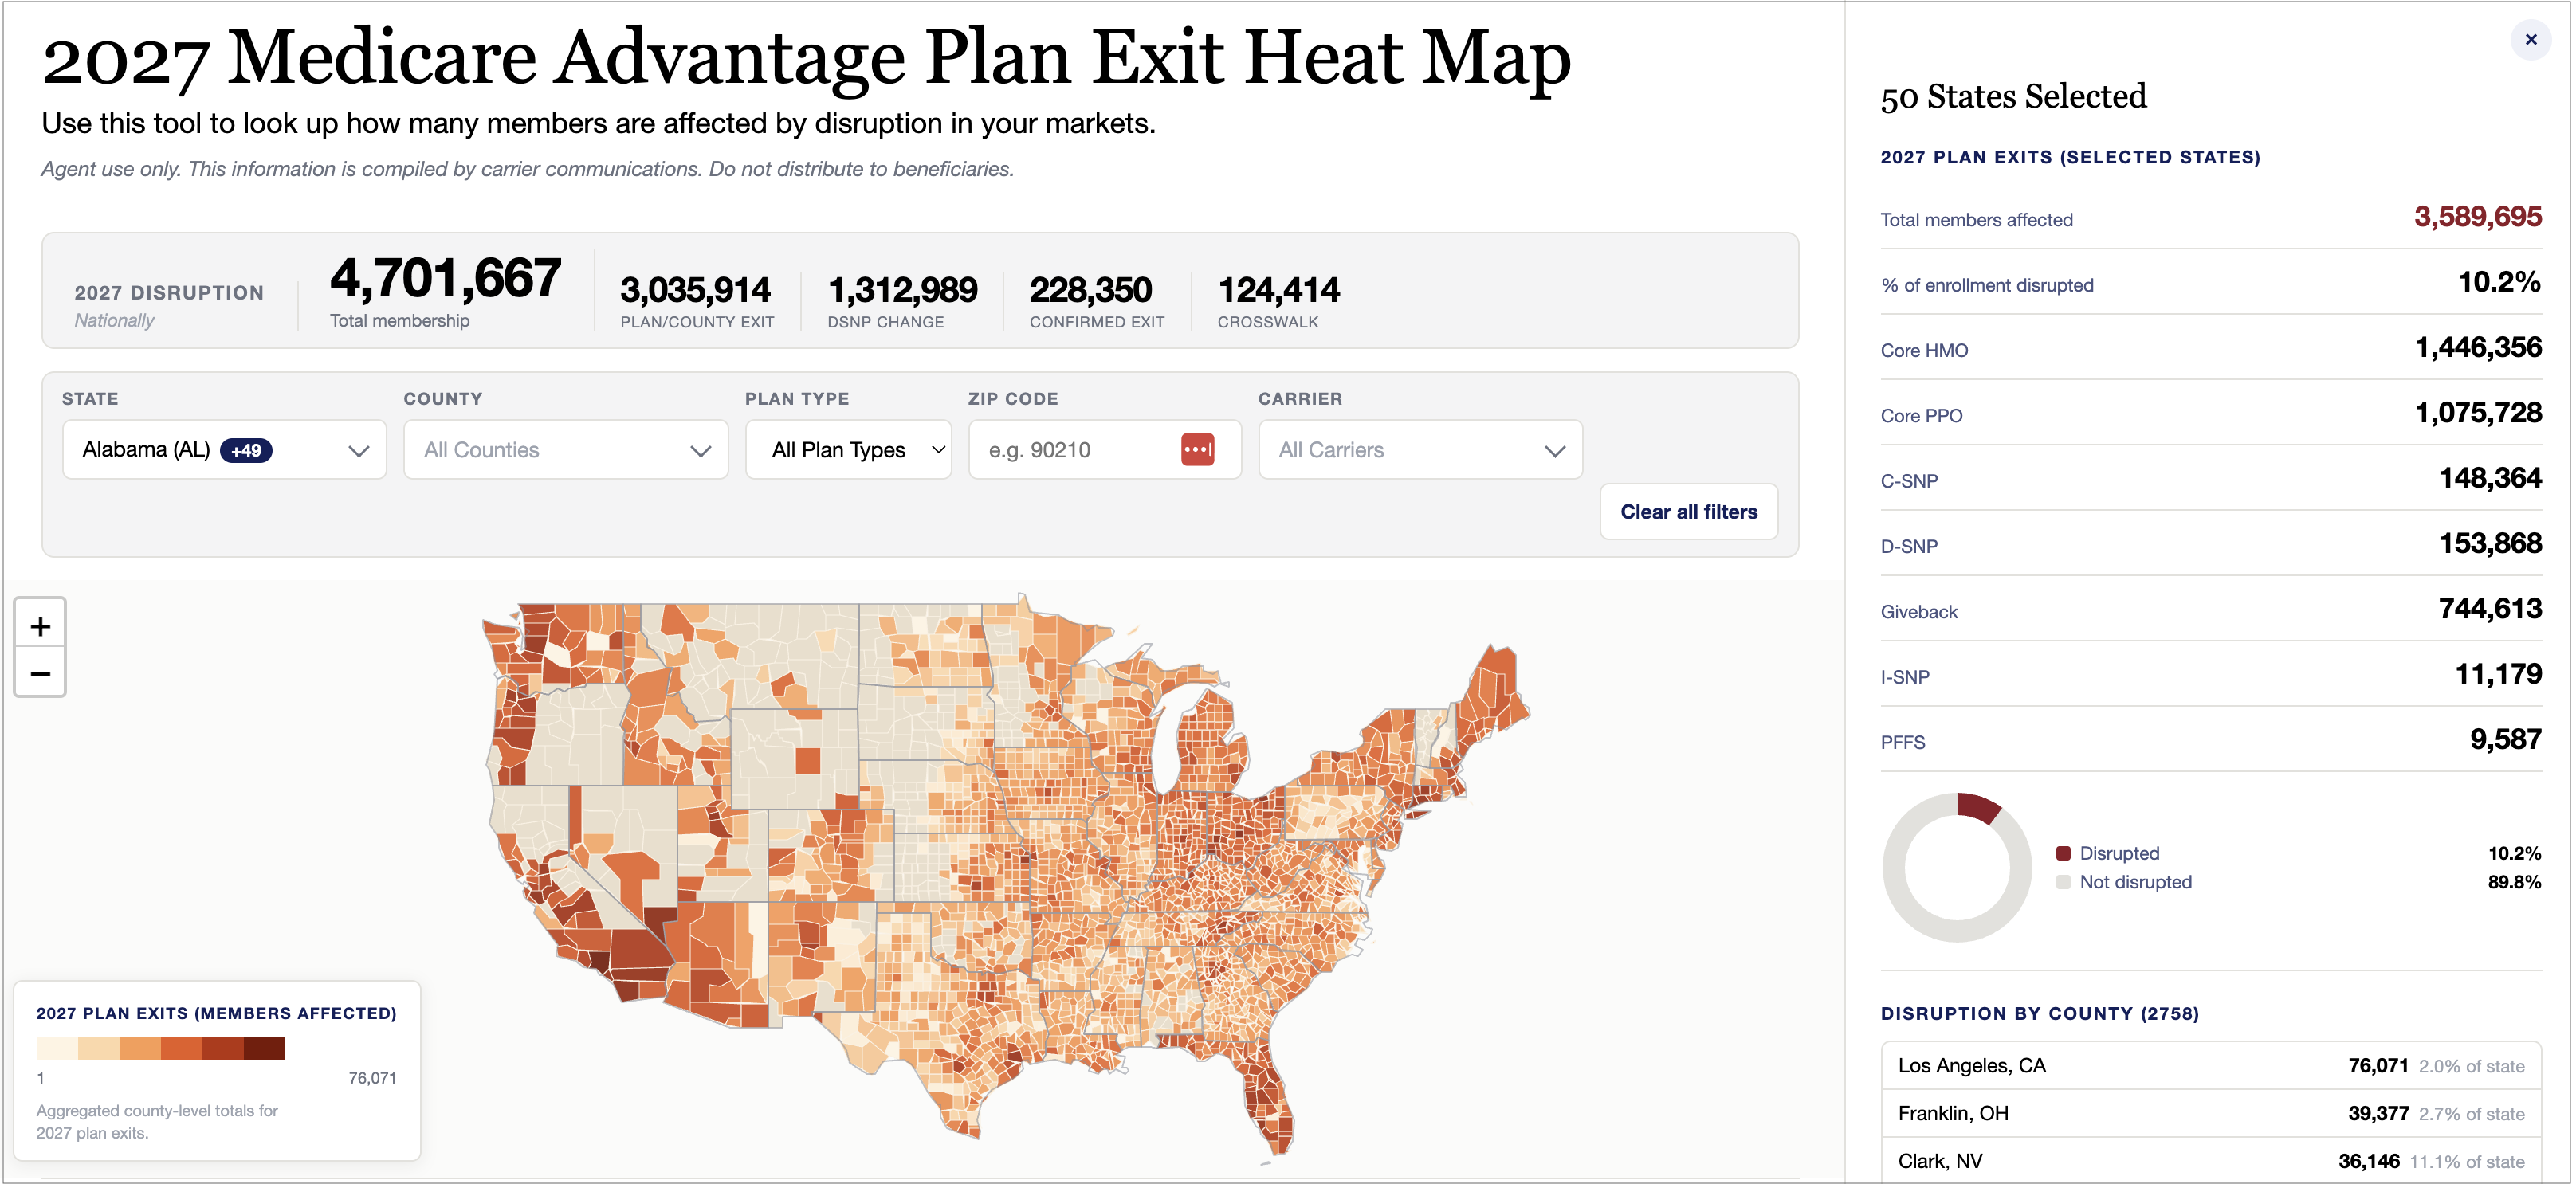
Task: Expand the All Counties dropdown
Action: (x=566, y=450)
